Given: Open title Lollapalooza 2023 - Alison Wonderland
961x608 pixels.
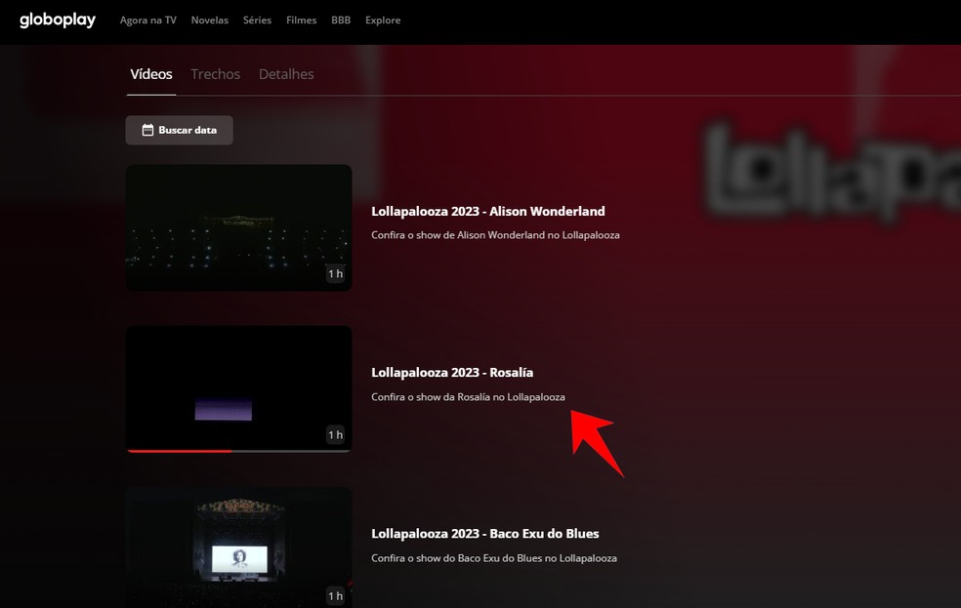Looking at the screenshot, I should [x=488, y=211].
